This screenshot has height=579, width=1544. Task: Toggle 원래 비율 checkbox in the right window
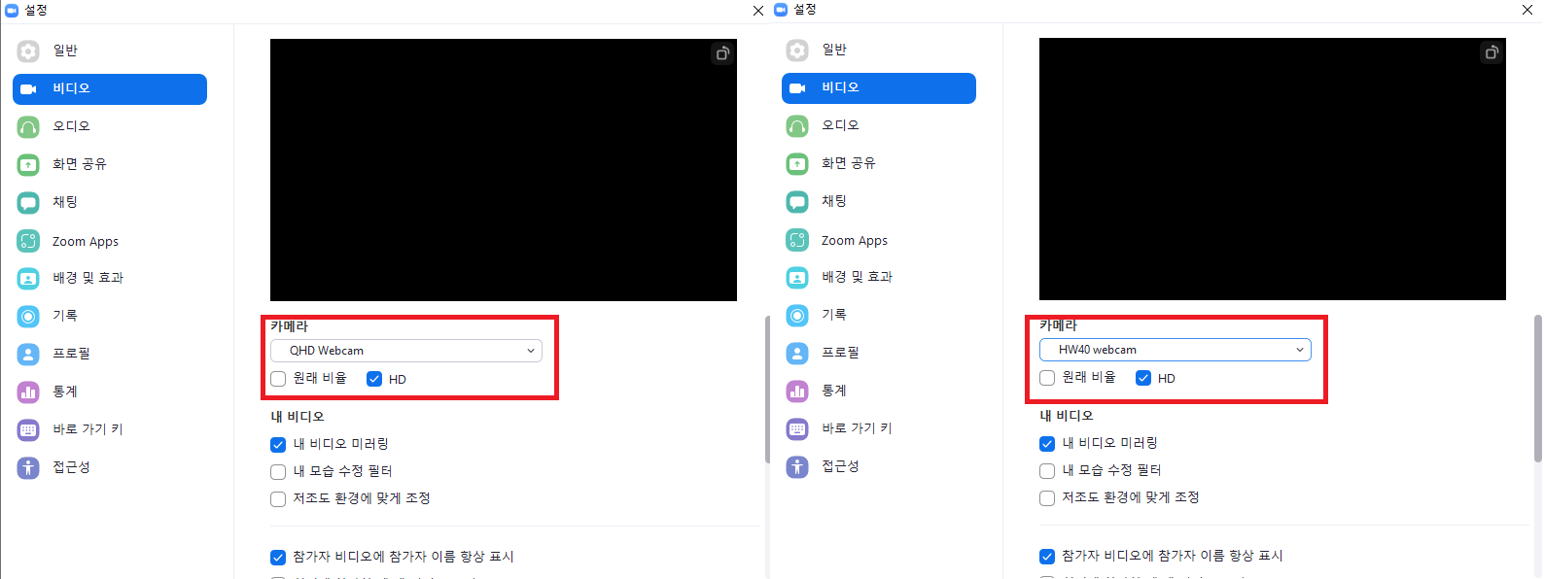[x=1047, y=378]
